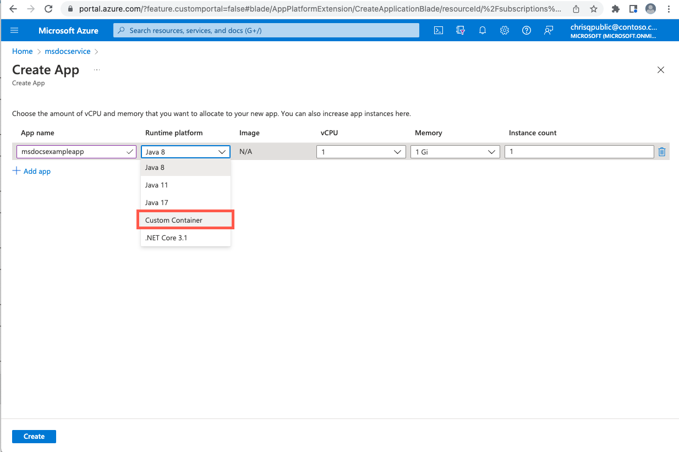Screen dimensions: 679x452
Task: Choose .NET Core 3.1 runtime option
Action: [185, 238]
